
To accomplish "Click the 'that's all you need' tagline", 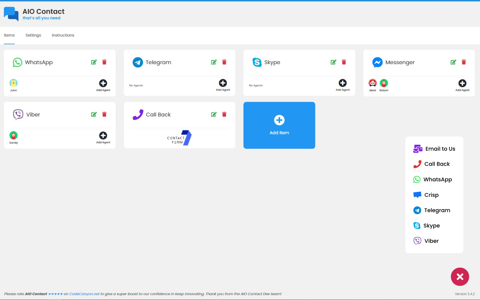I will [x=41, y=18].
